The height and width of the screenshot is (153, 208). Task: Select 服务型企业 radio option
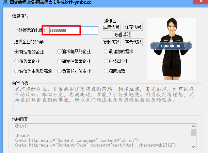pyautogui.click(x=27, y=61)
